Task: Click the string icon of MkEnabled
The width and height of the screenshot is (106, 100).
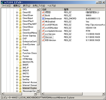Action: coord(43,22)
